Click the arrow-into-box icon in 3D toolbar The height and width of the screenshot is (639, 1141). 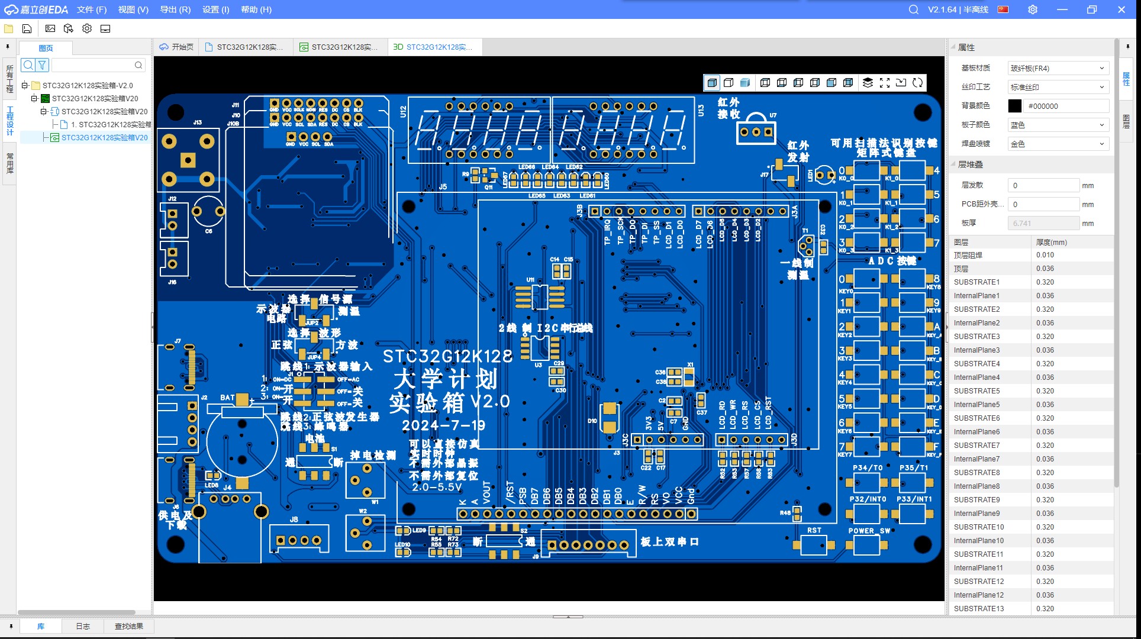pyautogui.click(x=901, y=83)
